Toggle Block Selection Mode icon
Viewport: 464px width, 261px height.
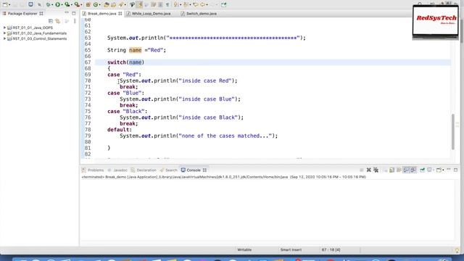pos(160,4)
